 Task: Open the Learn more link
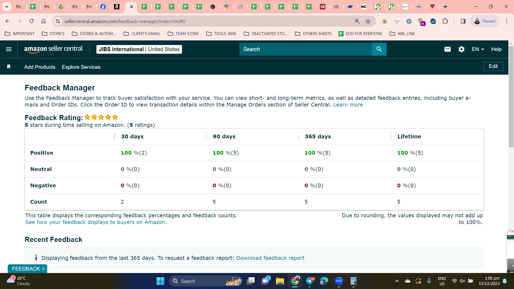click(348, 105)
